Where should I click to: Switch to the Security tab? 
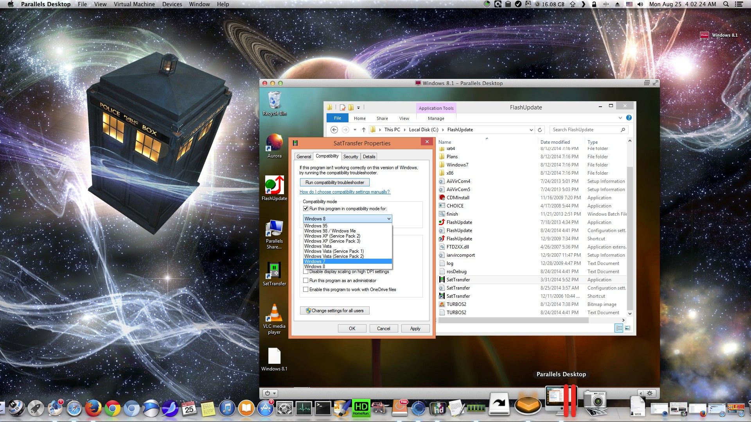pos(351,157)
